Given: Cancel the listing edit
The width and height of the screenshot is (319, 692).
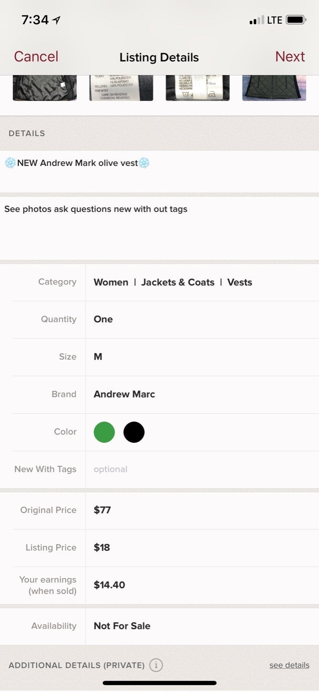Looking at the screenshot, I should pos(36,57).
